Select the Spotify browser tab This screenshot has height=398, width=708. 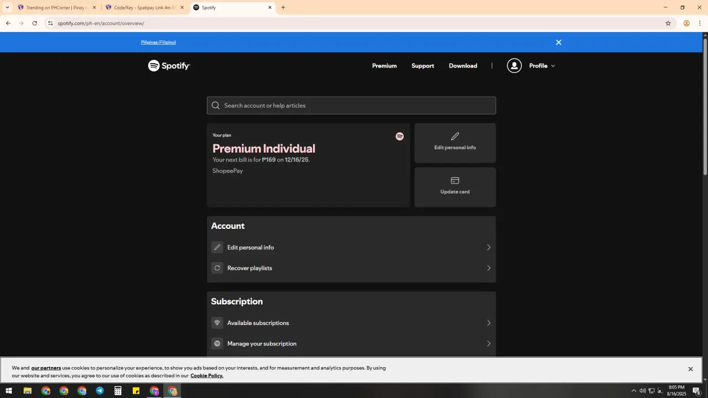(232, 8)
